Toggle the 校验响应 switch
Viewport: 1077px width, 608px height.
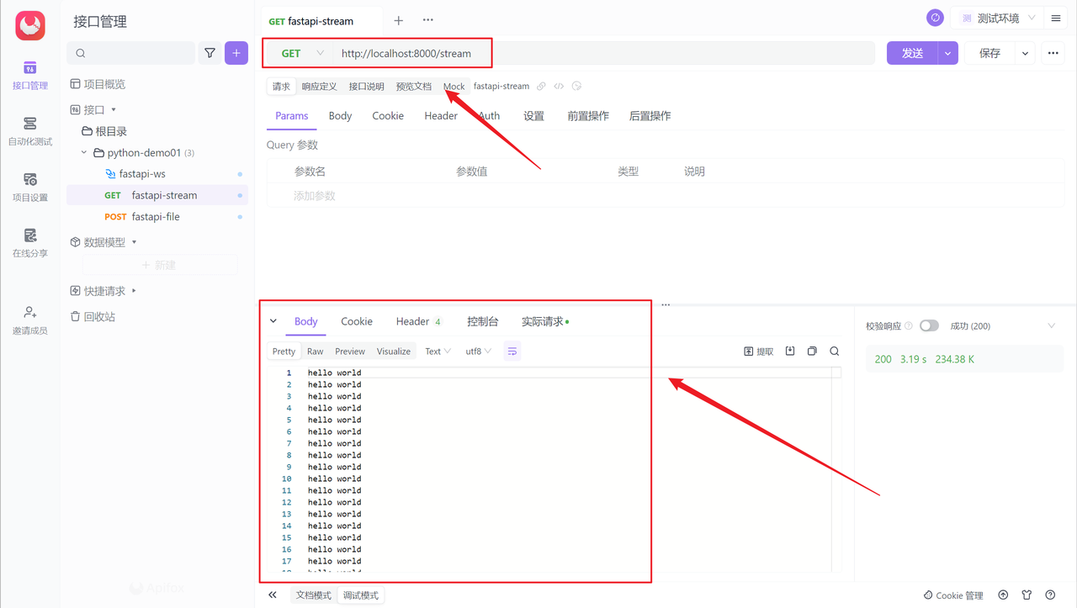tap(930, 325)
